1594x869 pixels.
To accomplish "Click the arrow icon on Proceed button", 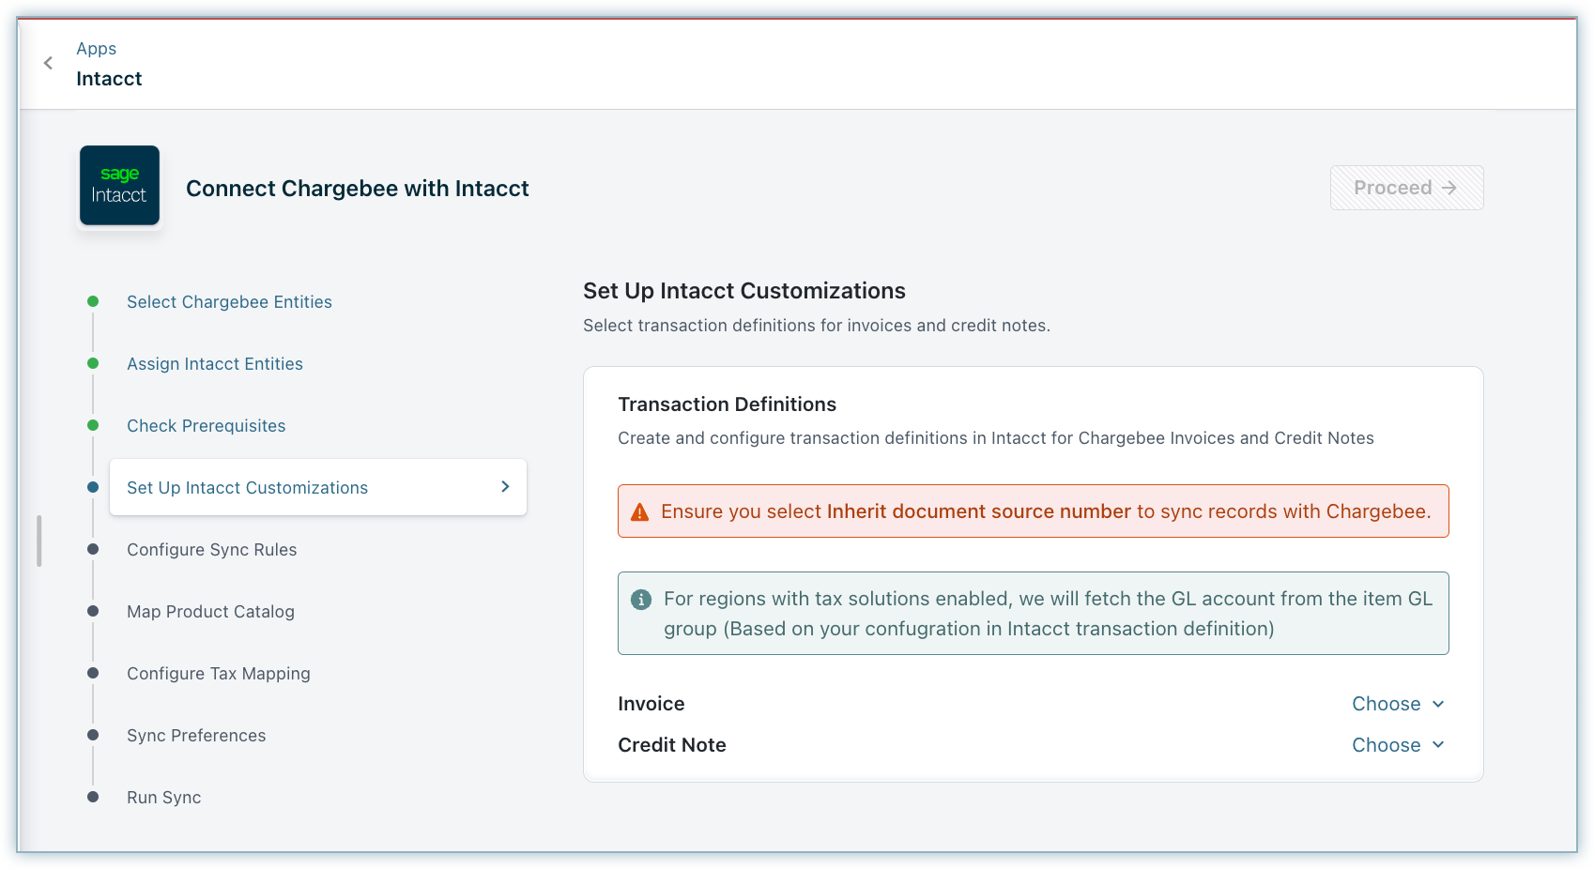I will [x=1449, y=188].
